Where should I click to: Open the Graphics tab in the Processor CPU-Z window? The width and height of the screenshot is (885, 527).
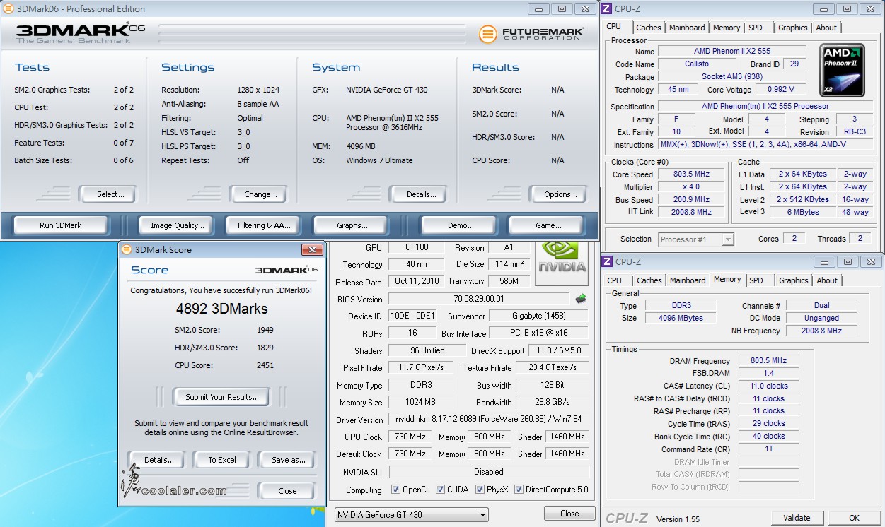[792, 28]
